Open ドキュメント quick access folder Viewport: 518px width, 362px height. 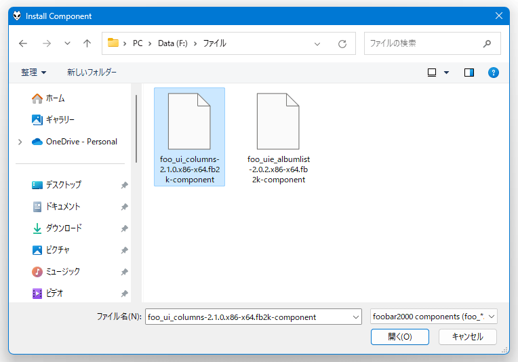click(x=56, y=207)
